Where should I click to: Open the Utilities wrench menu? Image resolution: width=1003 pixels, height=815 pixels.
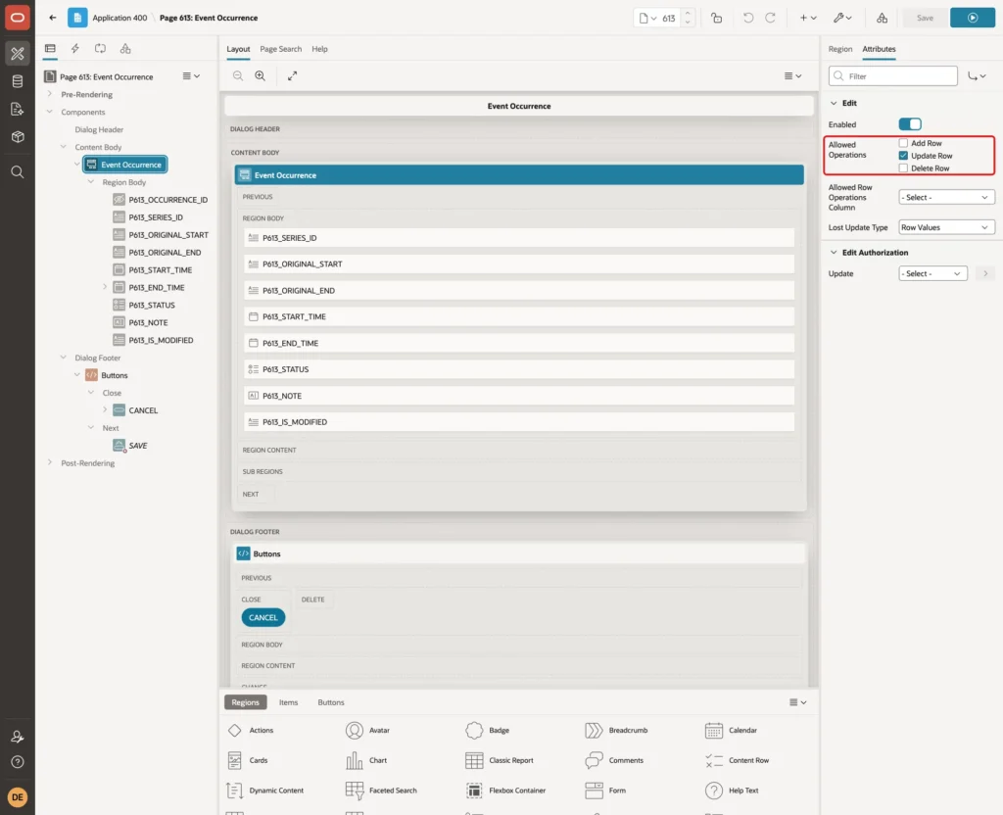(x=842, y=18)
